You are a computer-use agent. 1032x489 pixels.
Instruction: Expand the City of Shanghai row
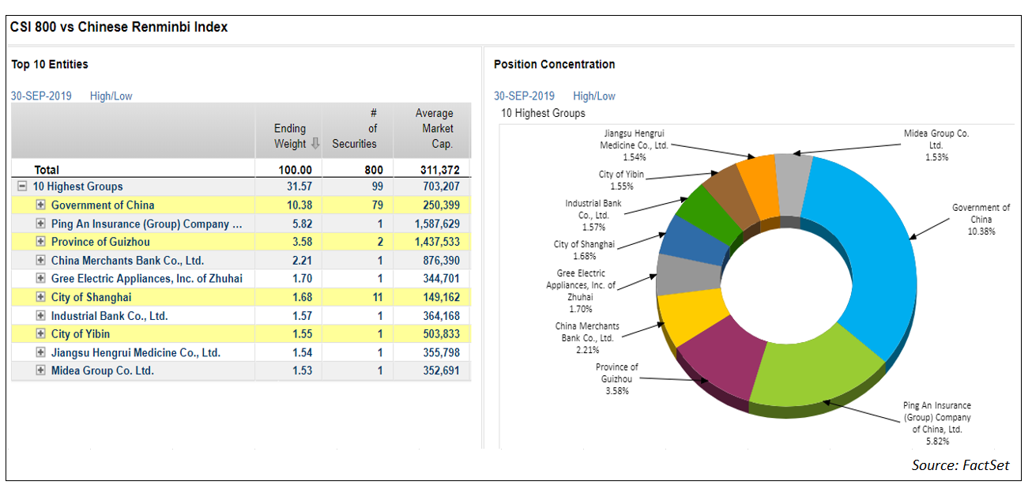[40, 297]
